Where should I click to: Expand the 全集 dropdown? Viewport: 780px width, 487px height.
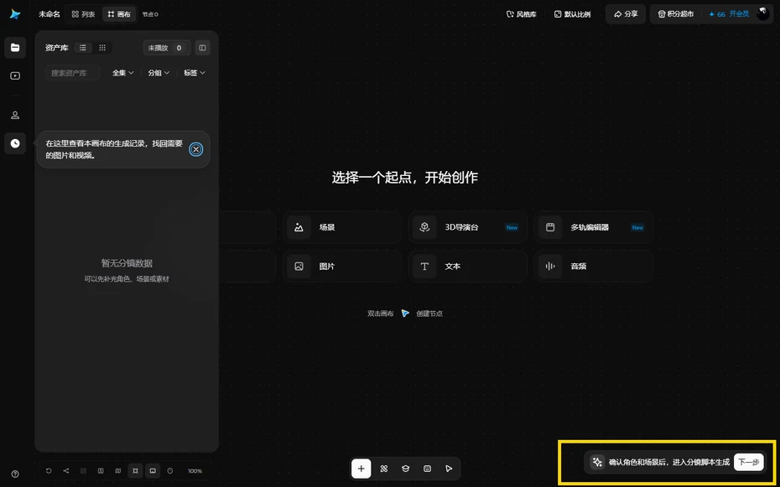pos(122,73)
